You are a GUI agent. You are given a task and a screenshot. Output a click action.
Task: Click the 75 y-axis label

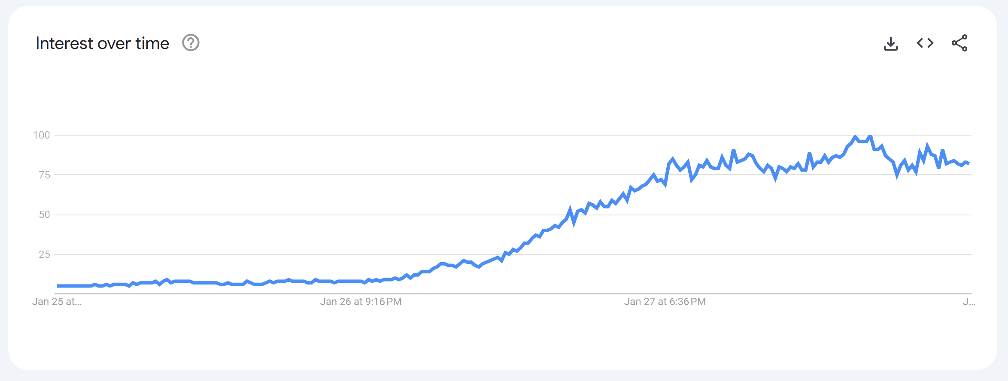click(44, 175)
